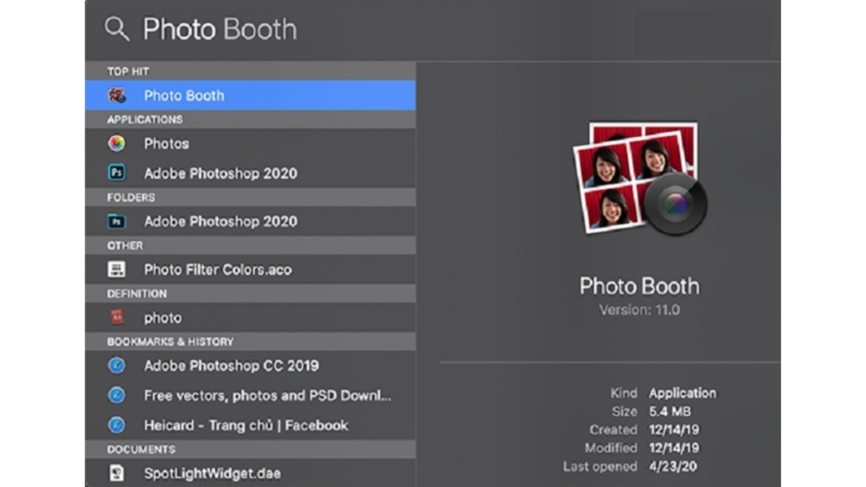
Task: Click the Photoshop folder icon under Folders
Action: pyautogui.click(x=117, y=221)
